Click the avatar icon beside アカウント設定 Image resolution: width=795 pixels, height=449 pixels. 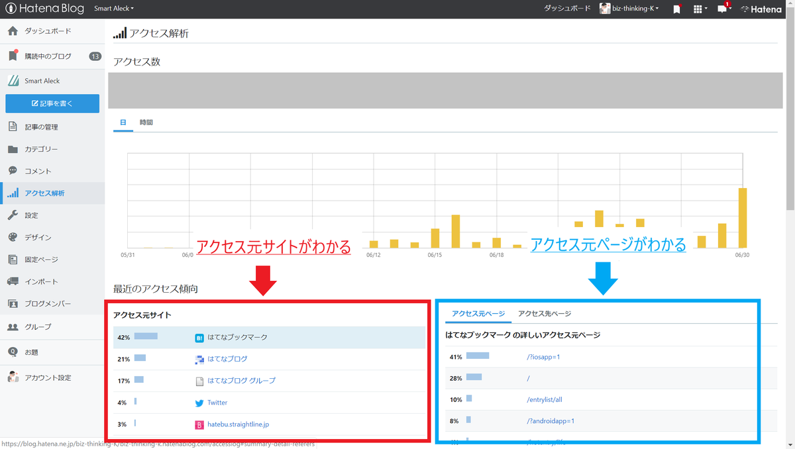13,377
